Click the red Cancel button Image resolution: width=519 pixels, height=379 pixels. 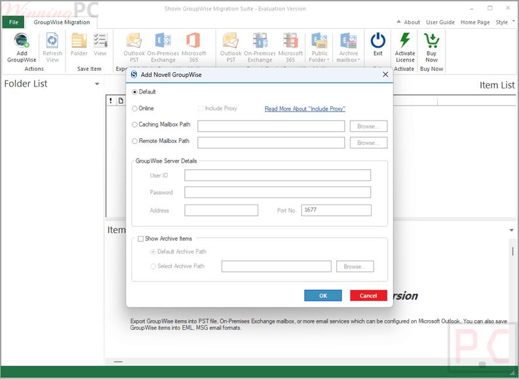coord(368,296)
